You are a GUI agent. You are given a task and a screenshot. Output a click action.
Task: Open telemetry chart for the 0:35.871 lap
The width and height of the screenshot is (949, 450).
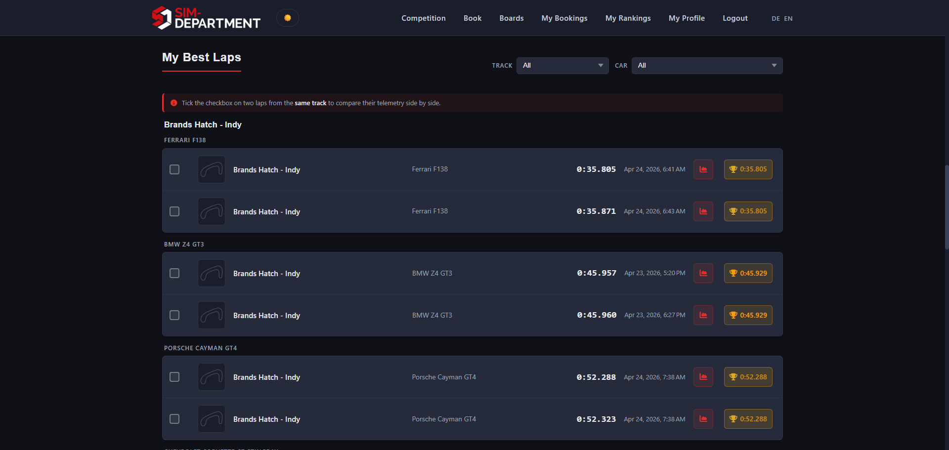[703, 211]
